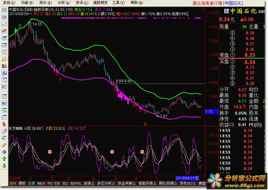Image resolution: width=268 pixels, height=190 pixels.
Task: Click the 通达信高速行情[中国石化] title link
Action: [x=218, y=3]
